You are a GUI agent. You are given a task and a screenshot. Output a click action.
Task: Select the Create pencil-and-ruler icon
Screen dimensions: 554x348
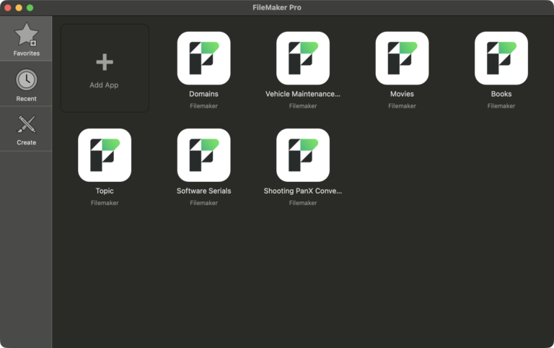27,124
